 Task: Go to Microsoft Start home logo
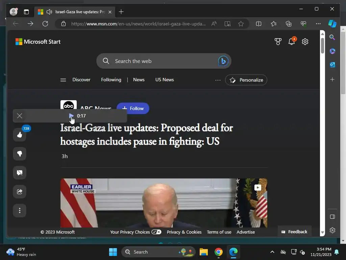point(38,42)
